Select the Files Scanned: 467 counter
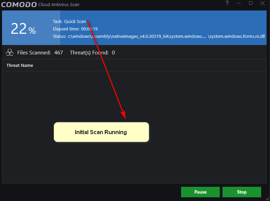 pyautogui.click(x=40, y=52)
